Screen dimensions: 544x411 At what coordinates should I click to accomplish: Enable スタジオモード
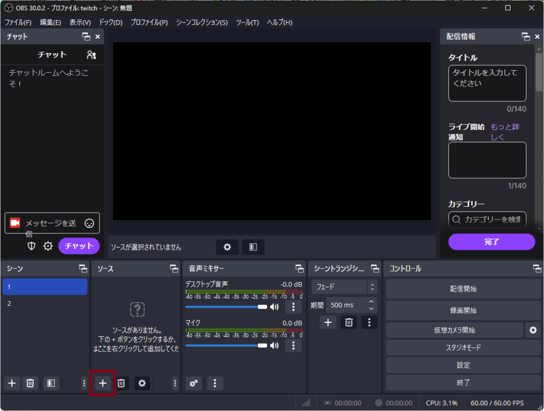(463, 347)
